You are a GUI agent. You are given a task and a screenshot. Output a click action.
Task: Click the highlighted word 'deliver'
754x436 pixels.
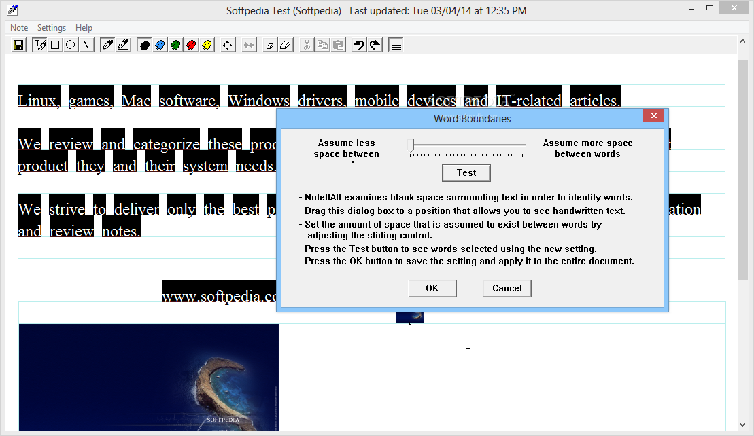tap(137, 205)
